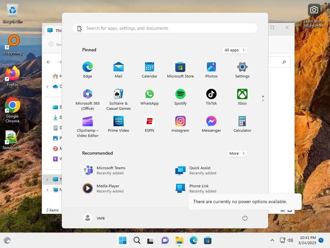The height and width of the screenshot is (248, 330).
Task: Show More recommended items
Action: (237, 153)
